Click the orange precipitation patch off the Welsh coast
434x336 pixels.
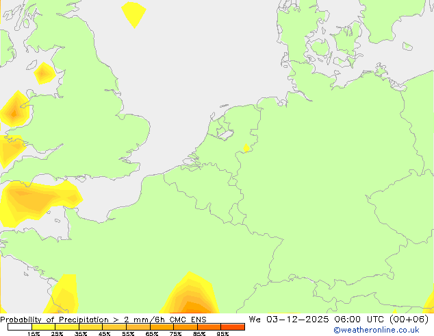[14, 110]
